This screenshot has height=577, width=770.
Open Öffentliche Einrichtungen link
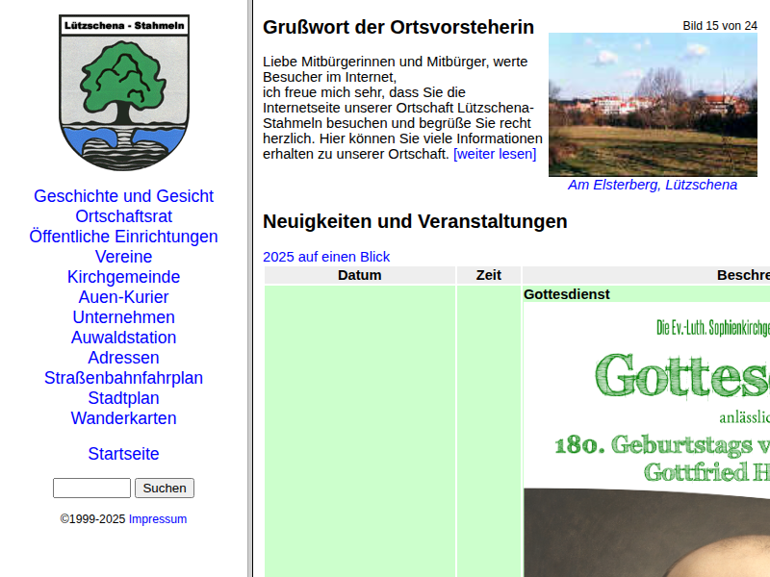click(x=124, y=236)
